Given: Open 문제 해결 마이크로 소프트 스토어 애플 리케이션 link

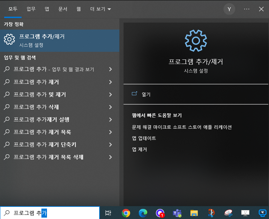Looking at the screenshot, I should [182, 127].
